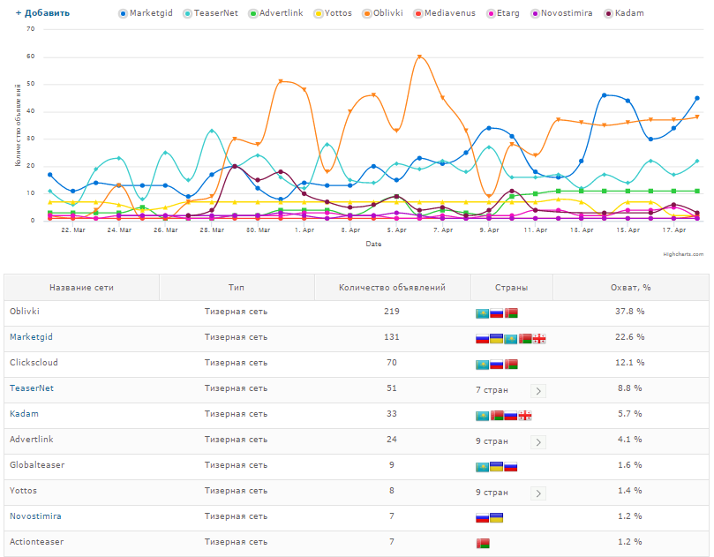Sort by 'Тип' column header
Screen dimensions: 714x557
237,288
